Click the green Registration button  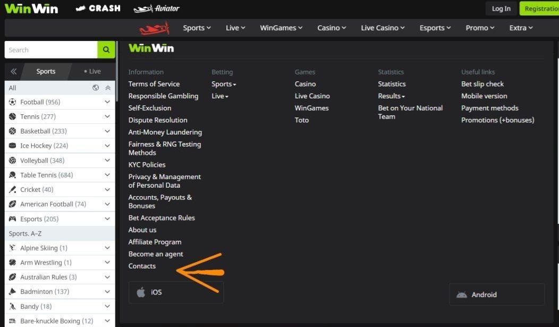[539, 9]
